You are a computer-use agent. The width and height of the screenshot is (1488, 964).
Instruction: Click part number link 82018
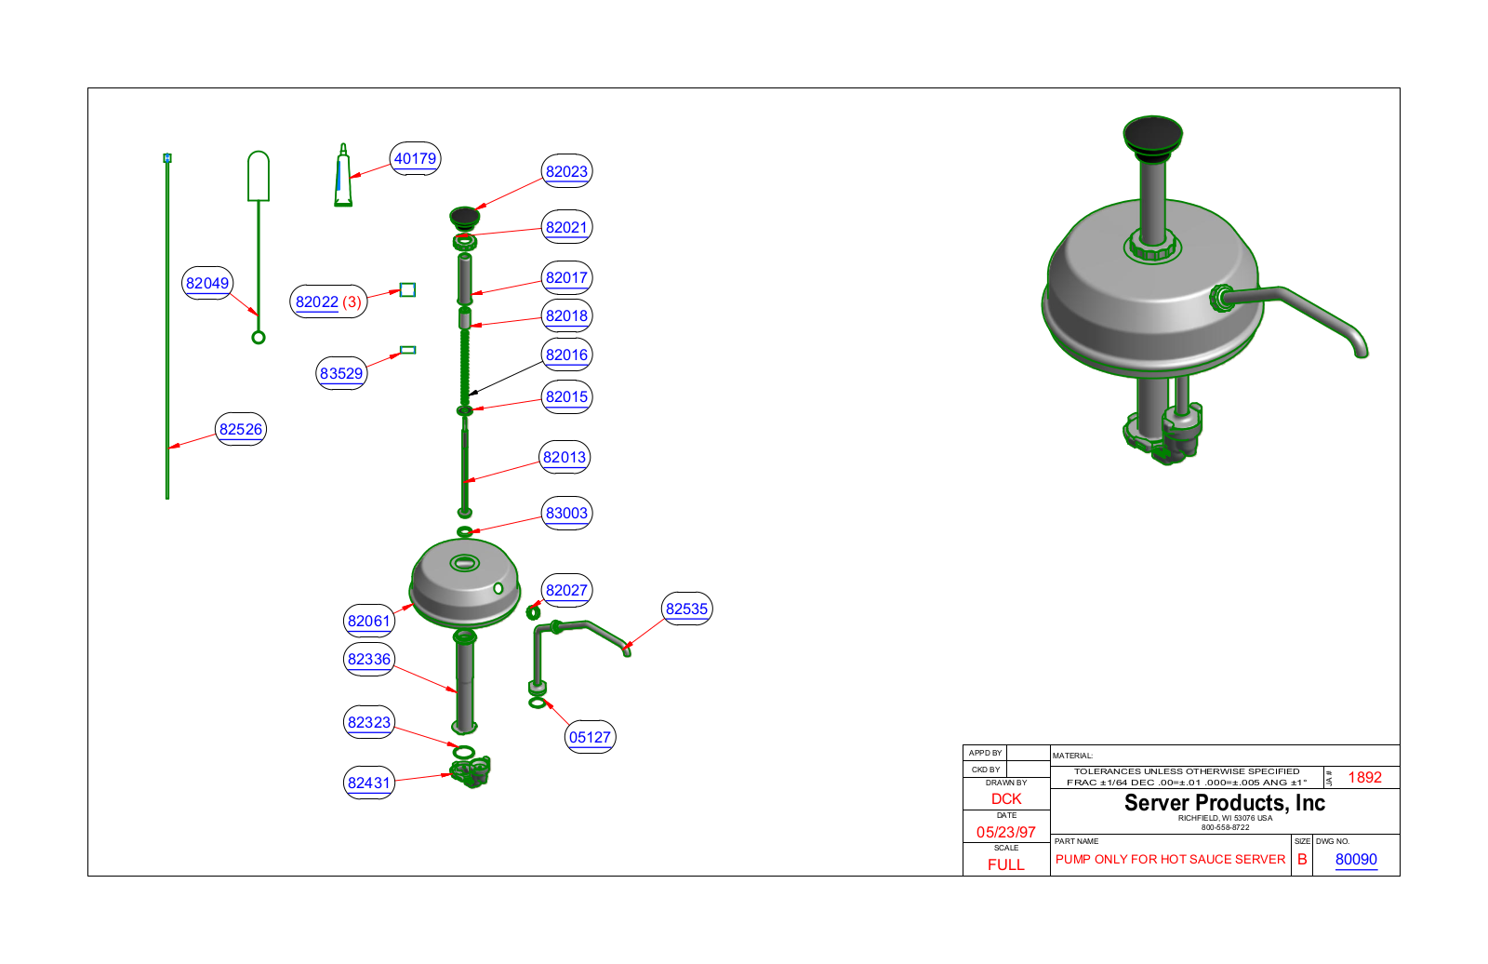tap(566, 315)
